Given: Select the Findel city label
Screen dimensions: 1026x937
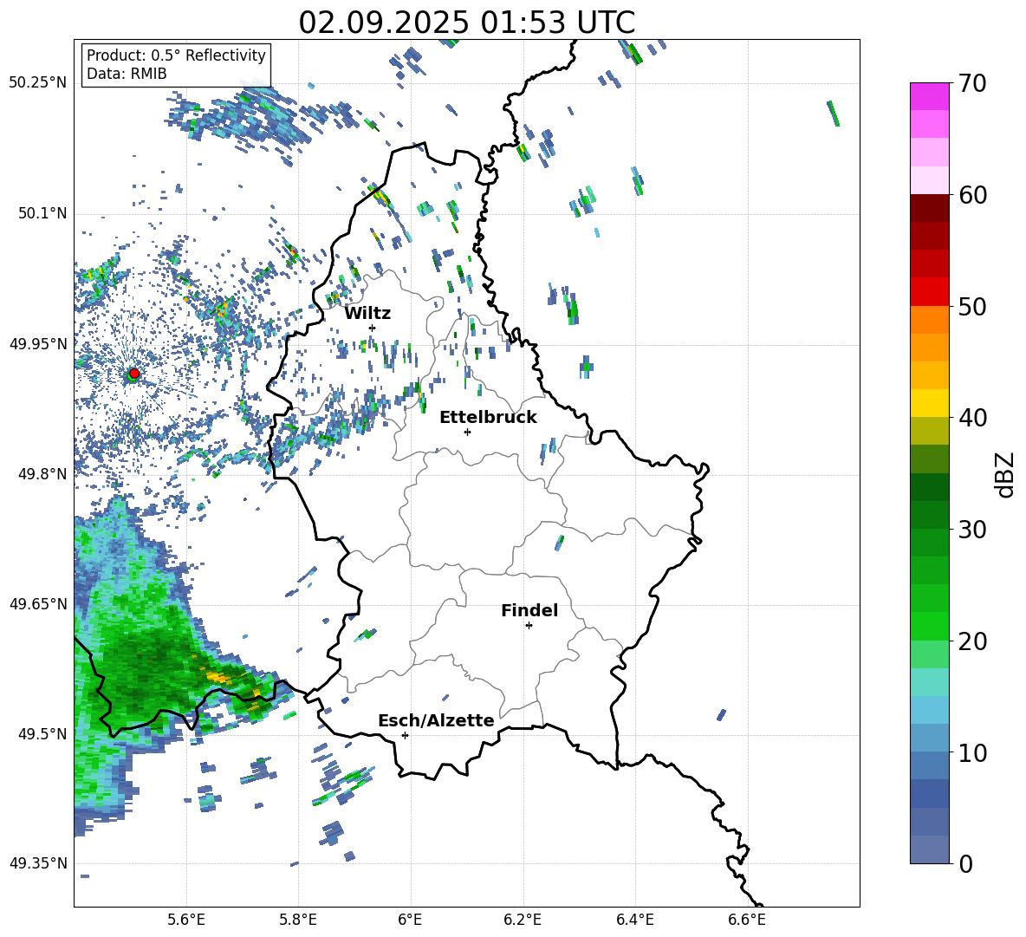Looking at the screenshot, I should coord(529,610).
